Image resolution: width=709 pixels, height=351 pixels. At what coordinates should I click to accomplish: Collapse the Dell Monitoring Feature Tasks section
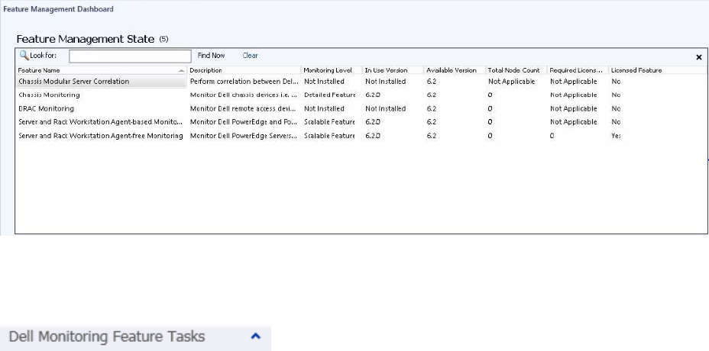pyautogui.click(x=255, y=336)
